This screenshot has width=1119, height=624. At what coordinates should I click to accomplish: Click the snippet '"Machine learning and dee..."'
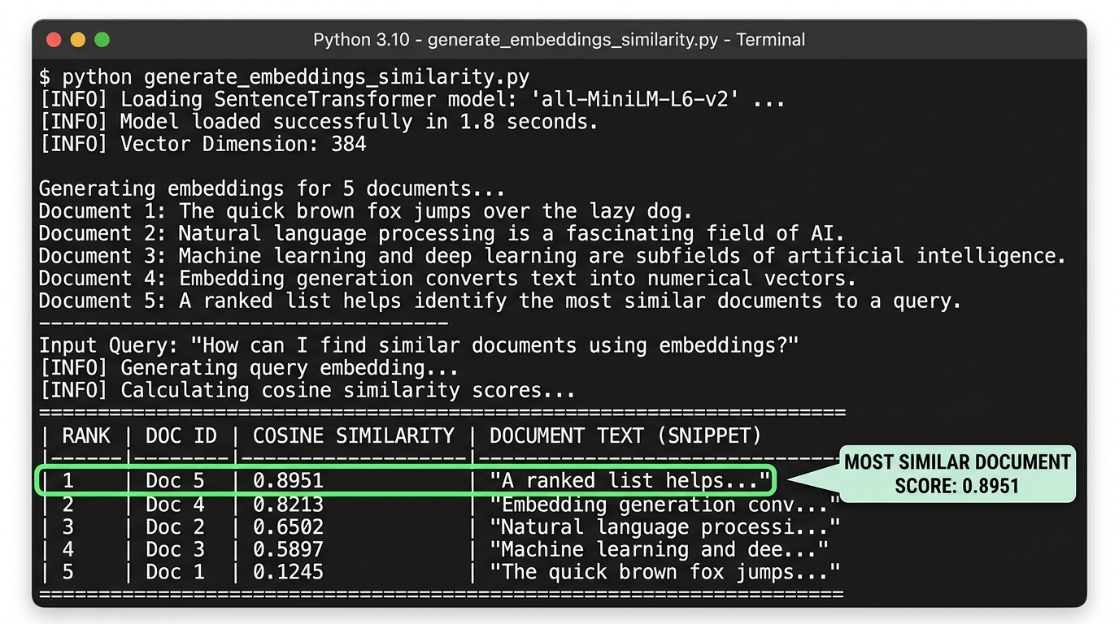click(660, 549)
